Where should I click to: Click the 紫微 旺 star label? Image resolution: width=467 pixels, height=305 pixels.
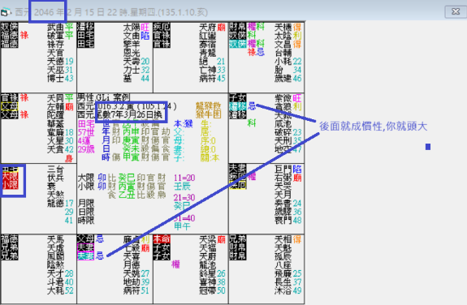(x=288, y=98)
